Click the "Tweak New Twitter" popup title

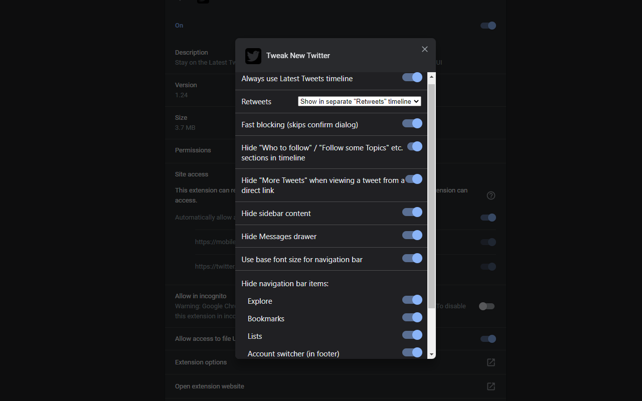pyautogui.click(x=298, y=56)
